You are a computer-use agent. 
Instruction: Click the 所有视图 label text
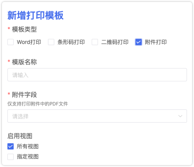click(28, 146)
